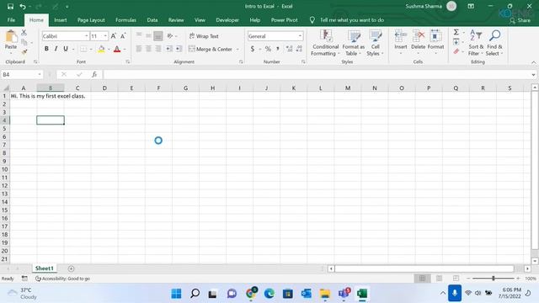Increase decimal places

click(290, 49)
